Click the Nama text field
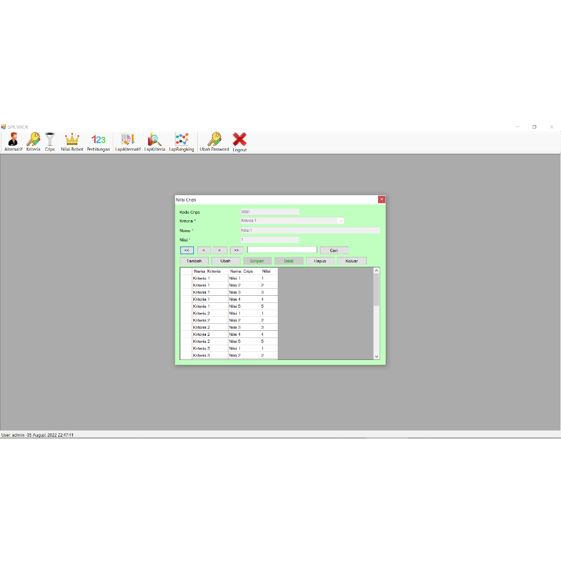 [310, 231]
